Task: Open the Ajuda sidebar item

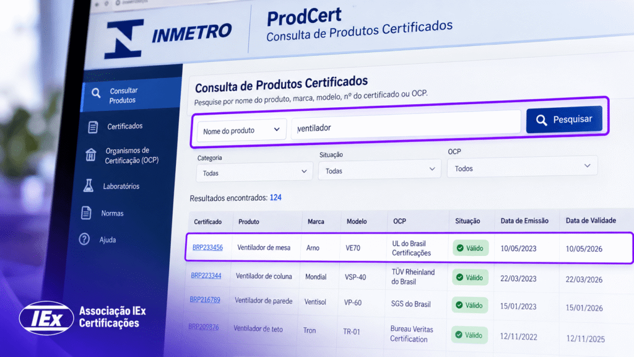Action: [x=108, y=240]
